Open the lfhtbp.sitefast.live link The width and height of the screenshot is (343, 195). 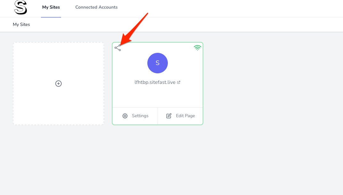155,82
